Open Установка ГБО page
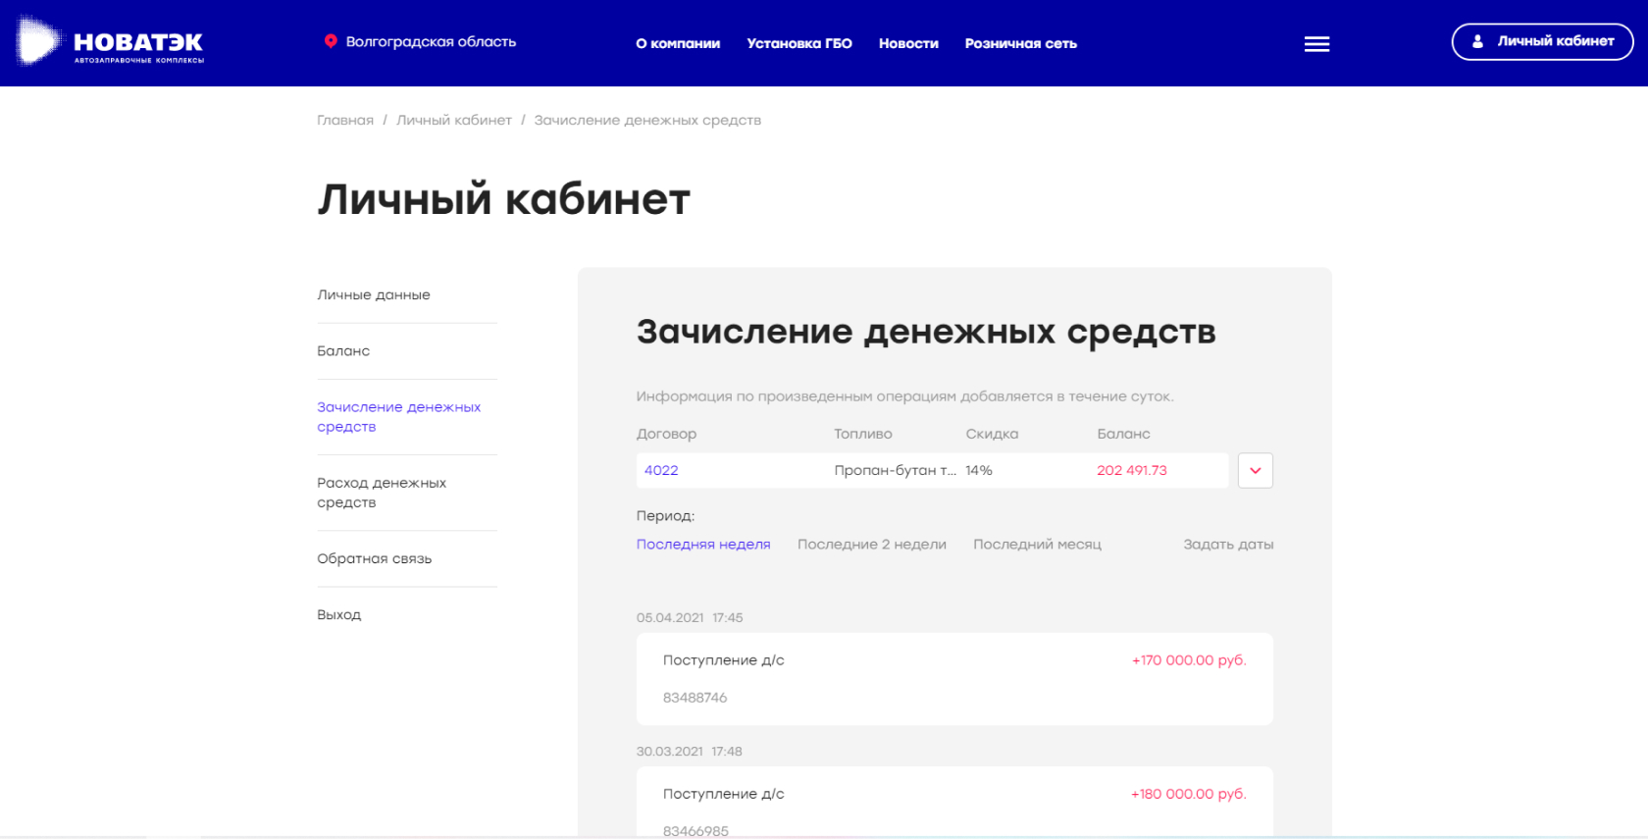1648x839 pixels. tap(798, 44)
